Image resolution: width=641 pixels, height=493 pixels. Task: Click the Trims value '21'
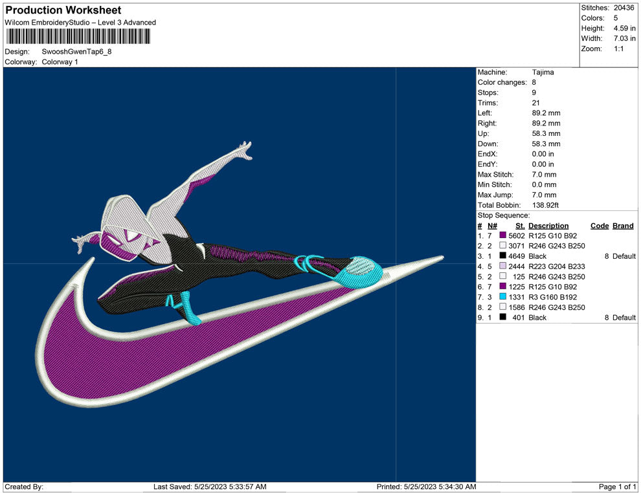pyautogui.click(x=536, y=103)
